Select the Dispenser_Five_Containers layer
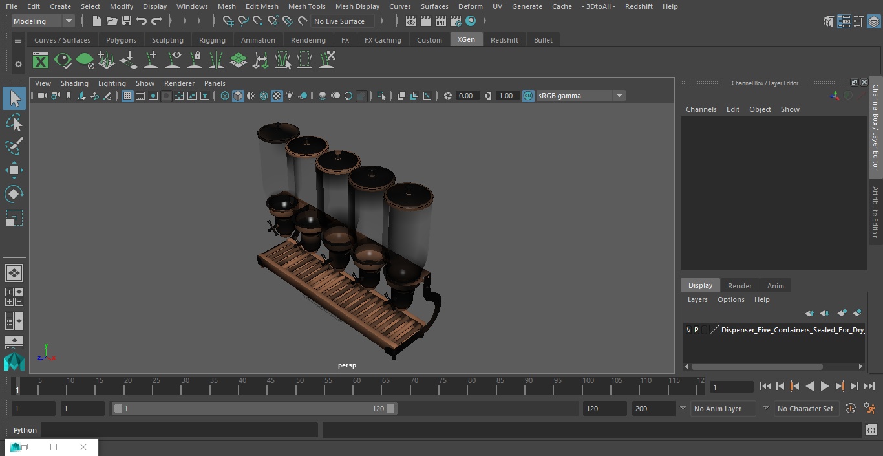Image resolution: width=883 pixels, height=456 pixels. coord(793,330)
